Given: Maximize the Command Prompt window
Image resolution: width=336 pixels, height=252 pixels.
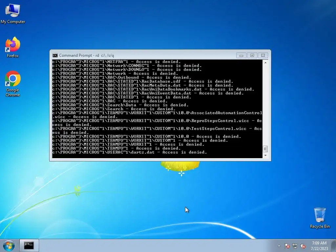Looking at the screenshot, I should [252, 55].
